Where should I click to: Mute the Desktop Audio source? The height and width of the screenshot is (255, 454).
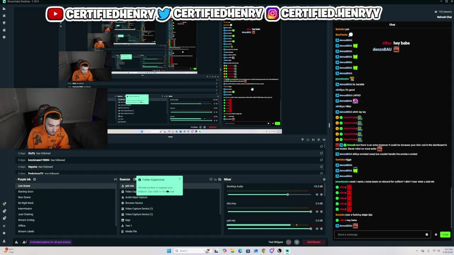pos(317,194)
